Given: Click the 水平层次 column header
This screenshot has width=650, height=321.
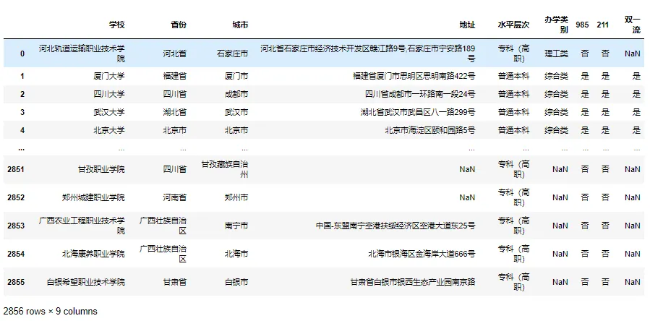Looking at the screenshot, I should 513,25.
